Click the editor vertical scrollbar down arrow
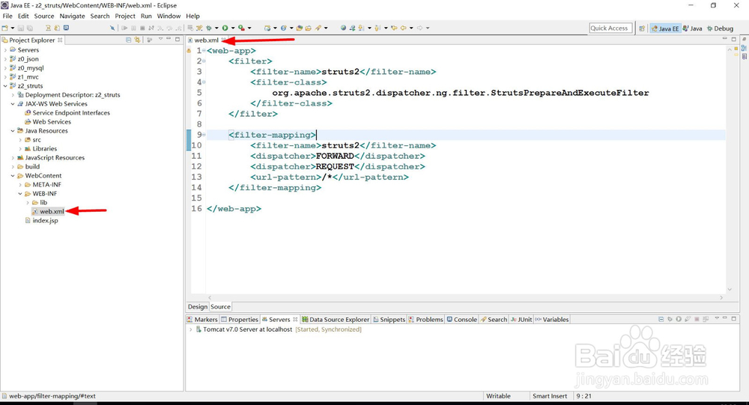 click(730, 290)
